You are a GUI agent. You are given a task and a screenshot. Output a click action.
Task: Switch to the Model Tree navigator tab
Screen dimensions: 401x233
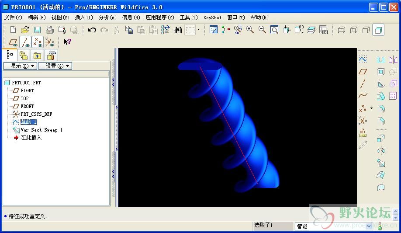pos(10,55)
